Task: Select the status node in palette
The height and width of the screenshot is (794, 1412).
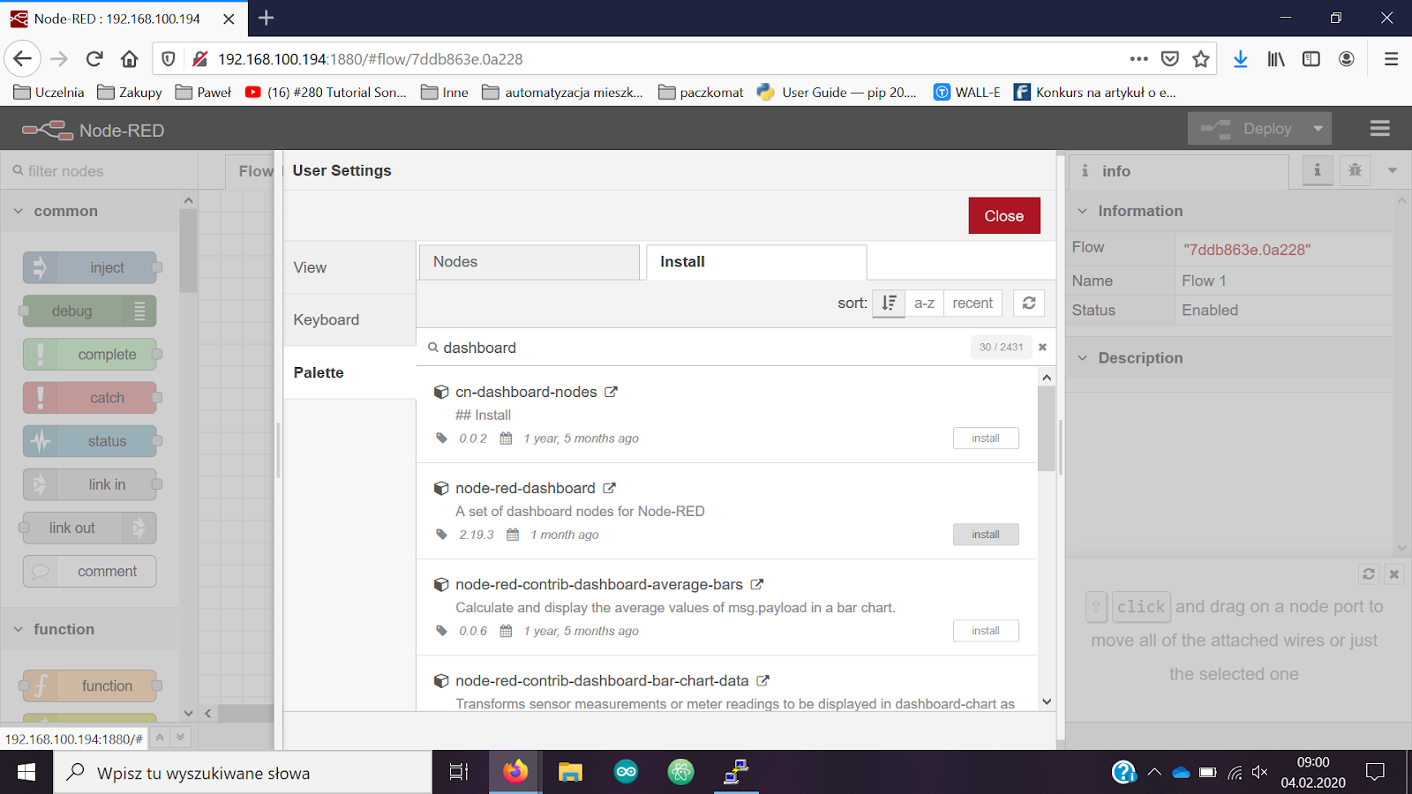Action: 90,441
